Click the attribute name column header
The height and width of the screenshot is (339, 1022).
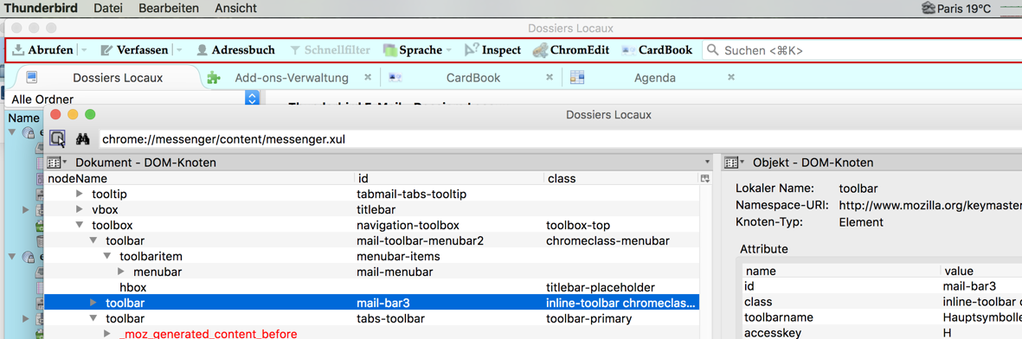pos(841,271)
